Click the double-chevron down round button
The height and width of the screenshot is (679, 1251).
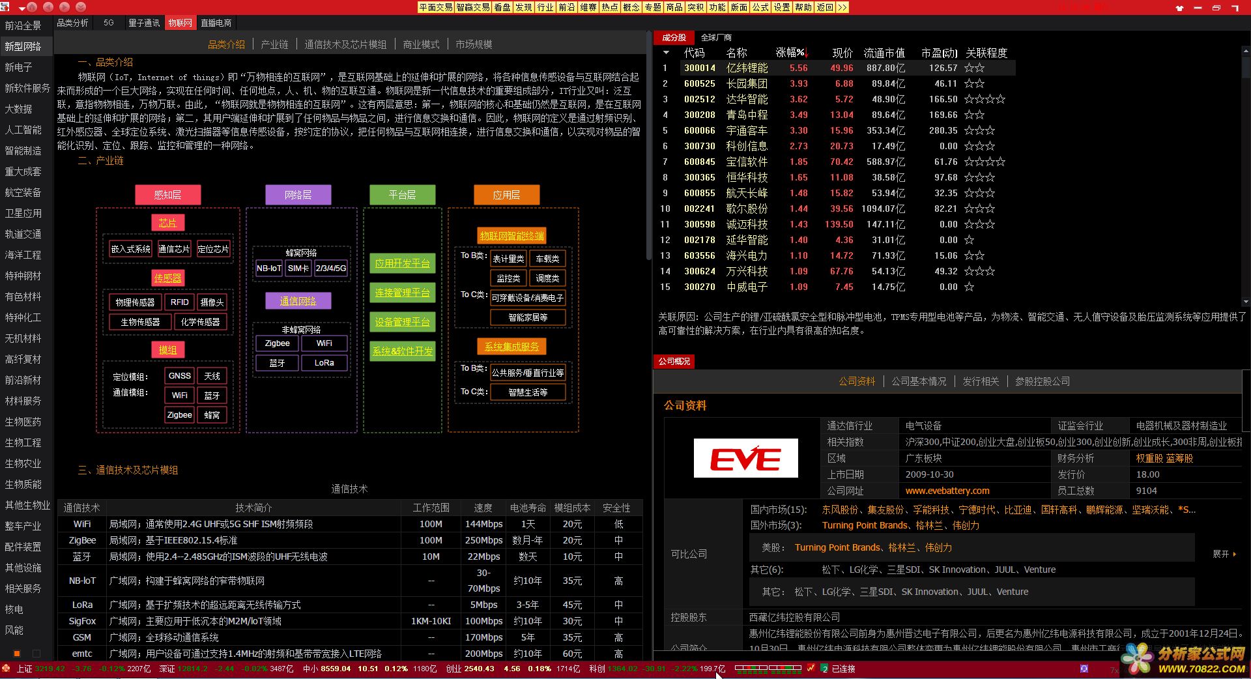tap(81, 7)
